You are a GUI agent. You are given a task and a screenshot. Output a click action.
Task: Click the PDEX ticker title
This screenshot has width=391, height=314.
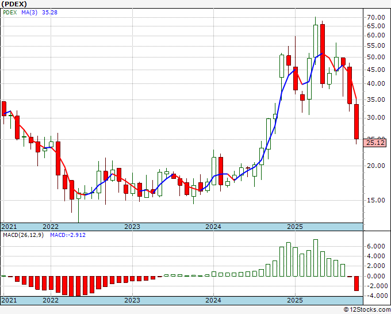click(x=14, y=4)
